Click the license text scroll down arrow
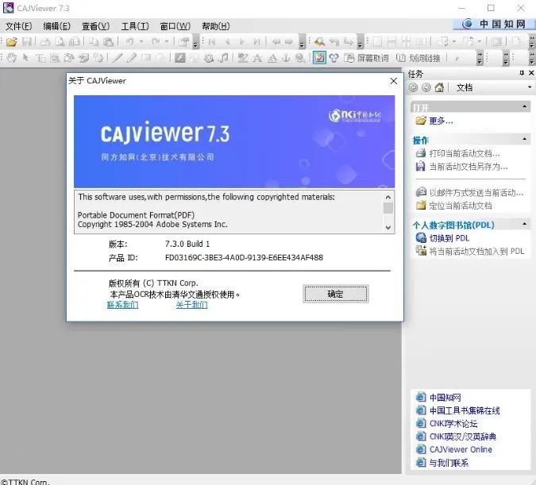This screenshot has width=536, height=485. 388,227
